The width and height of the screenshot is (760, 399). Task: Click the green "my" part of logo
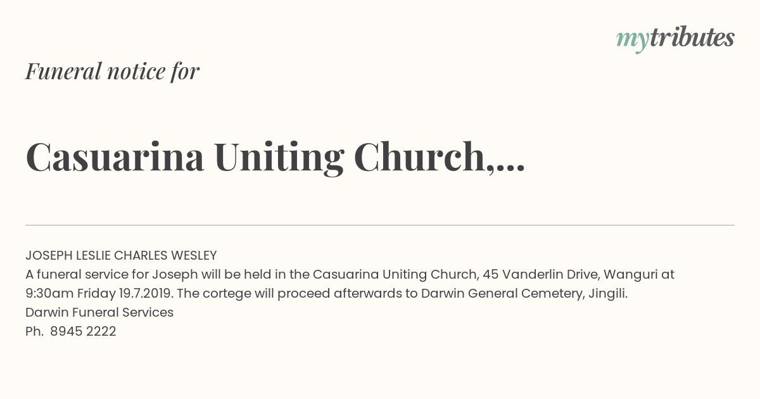point(633,41)
